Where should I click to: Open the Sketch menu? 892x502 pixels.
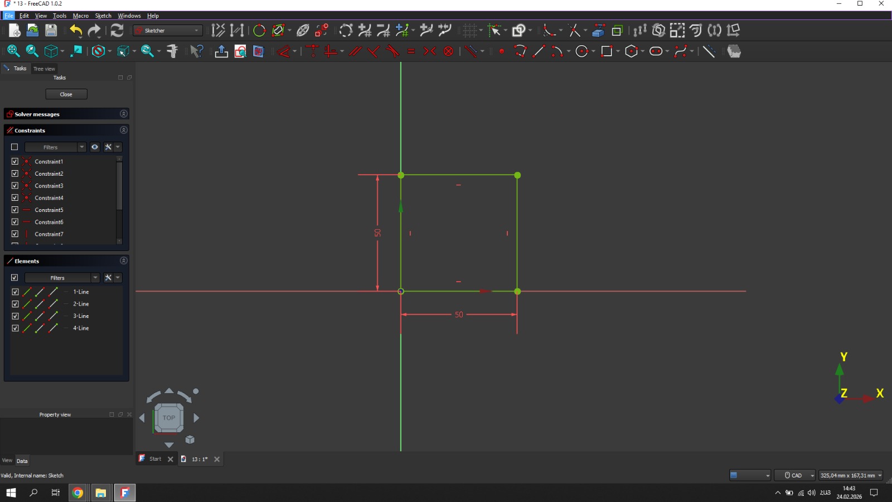pyautogui.click(x=103, y=16)
